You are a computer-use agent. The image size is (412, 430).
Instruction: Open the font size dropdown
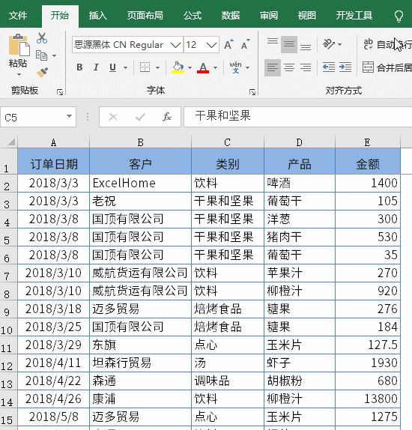click(x=211, y=45)
